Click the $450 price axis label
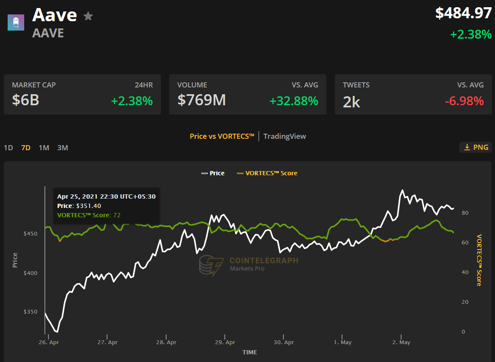Image resolution: width=495 pixels, height=362 pixels. point(30,234)
